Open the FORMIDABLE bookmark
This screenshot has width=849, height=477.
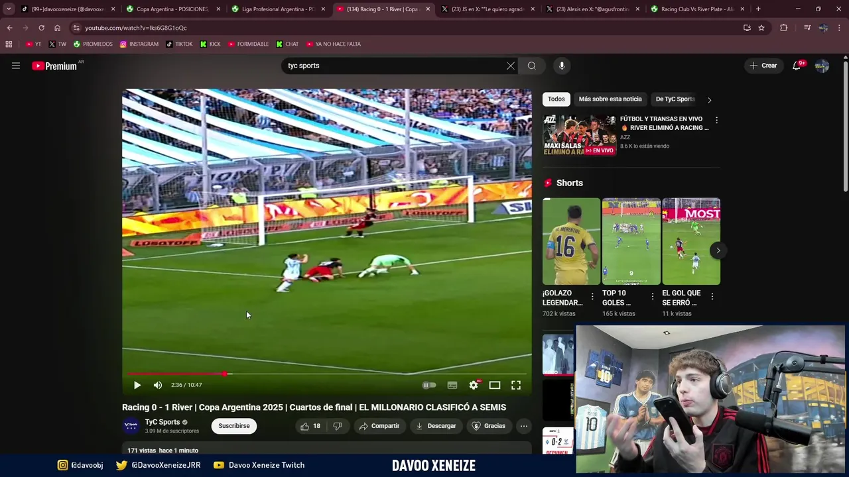pyautogui.click(x=248, y=44)
